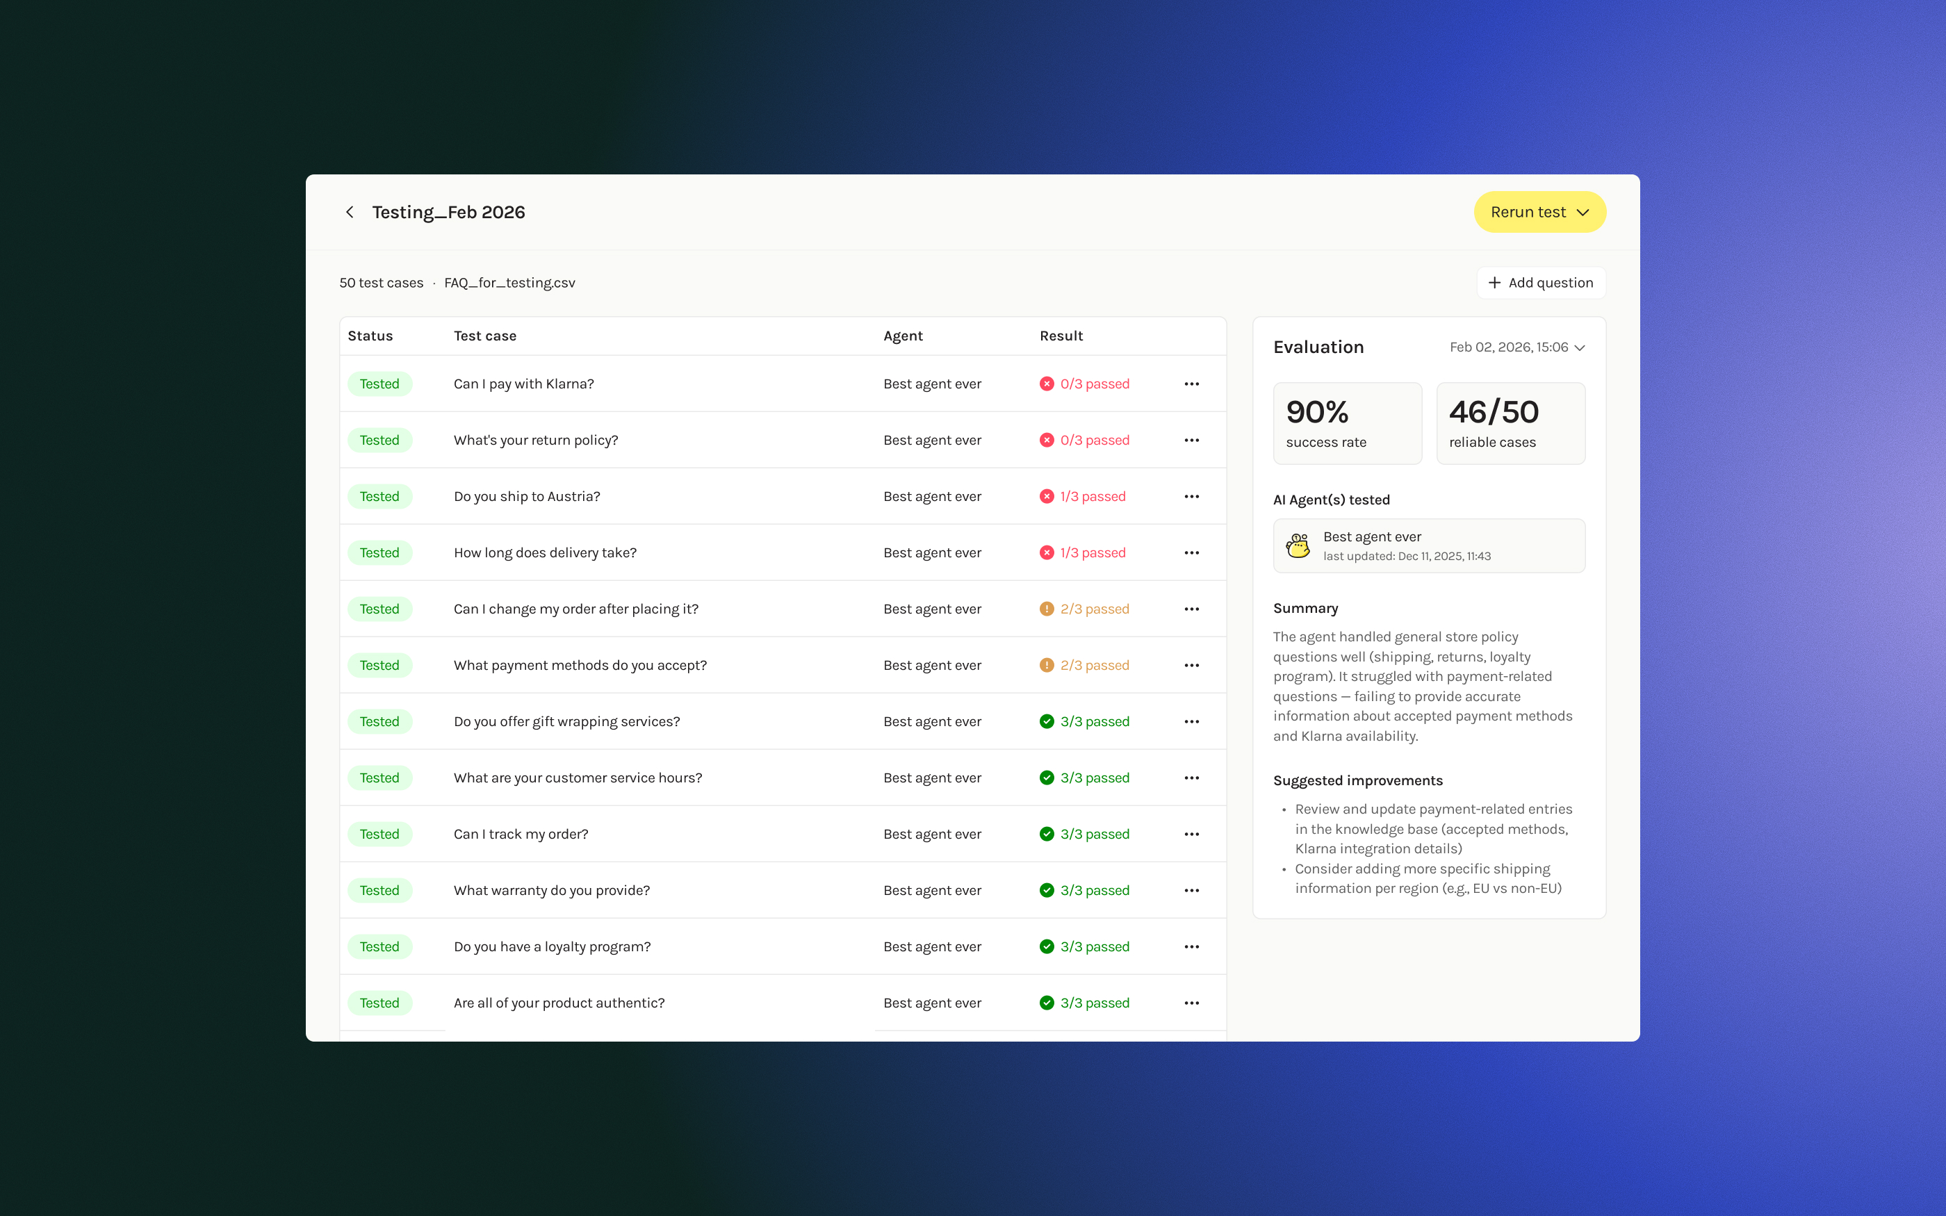Open ellipsis menu for order tracking row
This screenshot has width=1946, height=1216.
point(1191,834)
